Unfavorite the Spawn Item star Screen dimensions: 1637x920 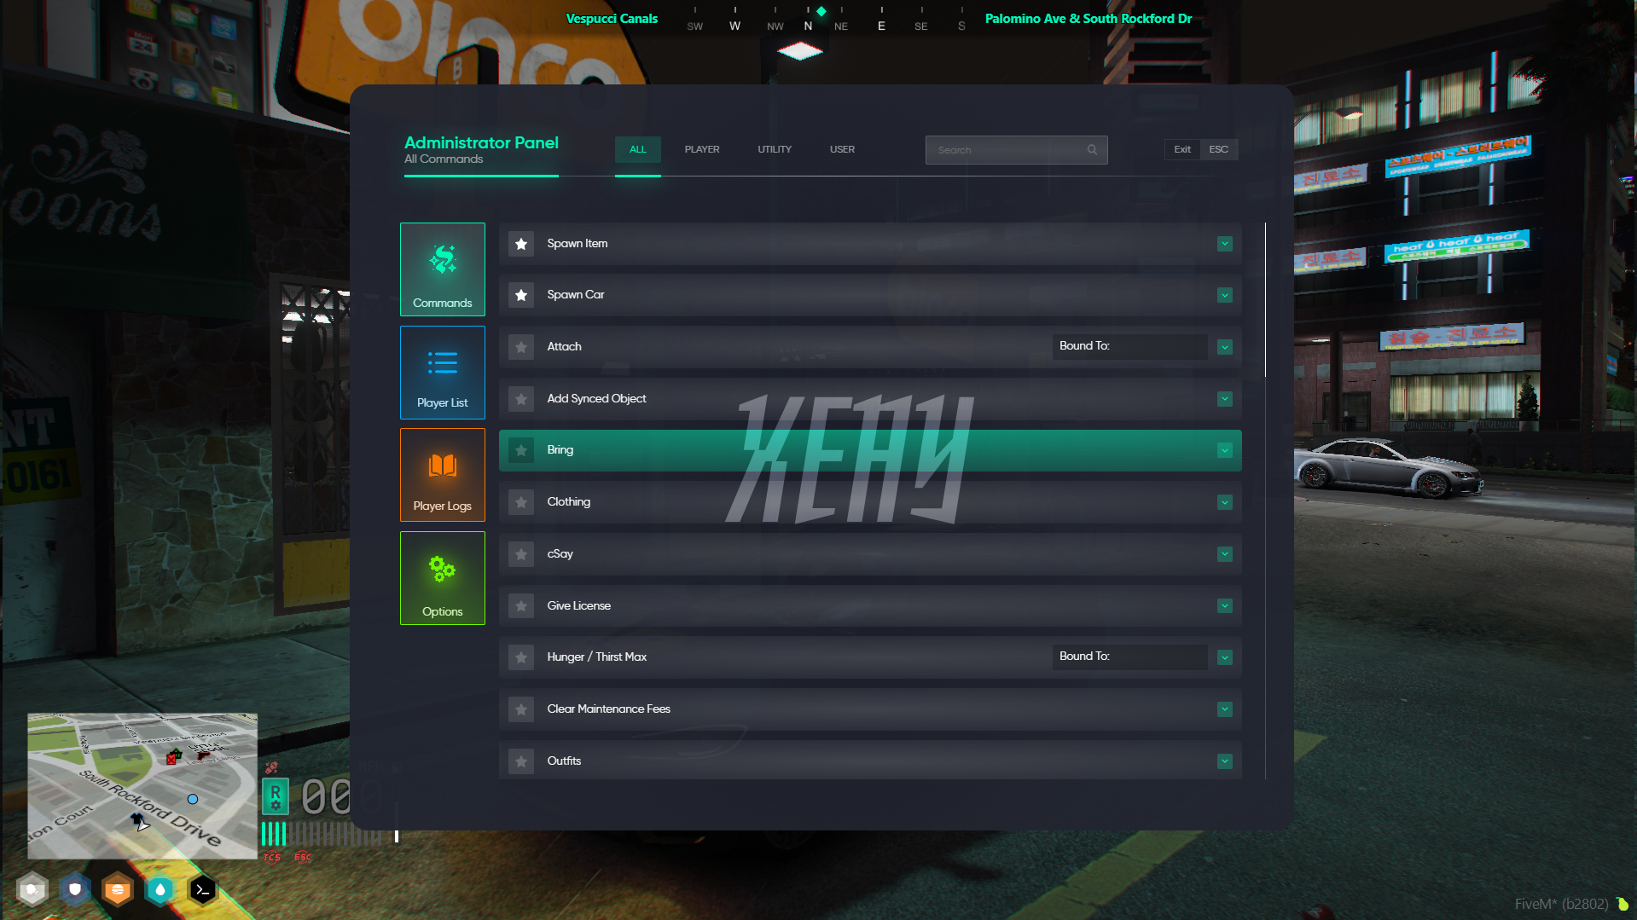coord(521,244)
